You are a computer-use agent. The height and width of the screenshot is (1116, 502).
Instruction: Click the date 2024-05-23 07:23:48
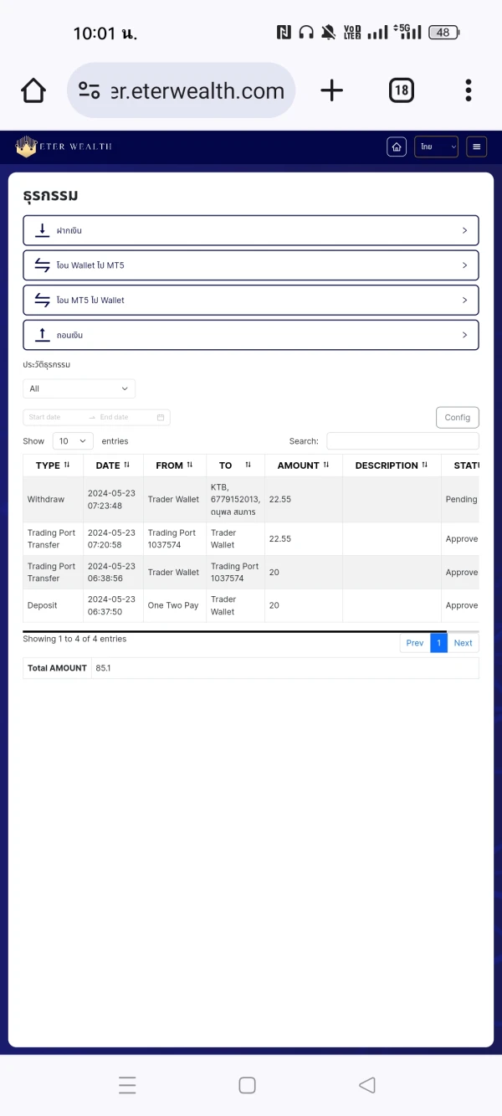click(x=111, y=499)
